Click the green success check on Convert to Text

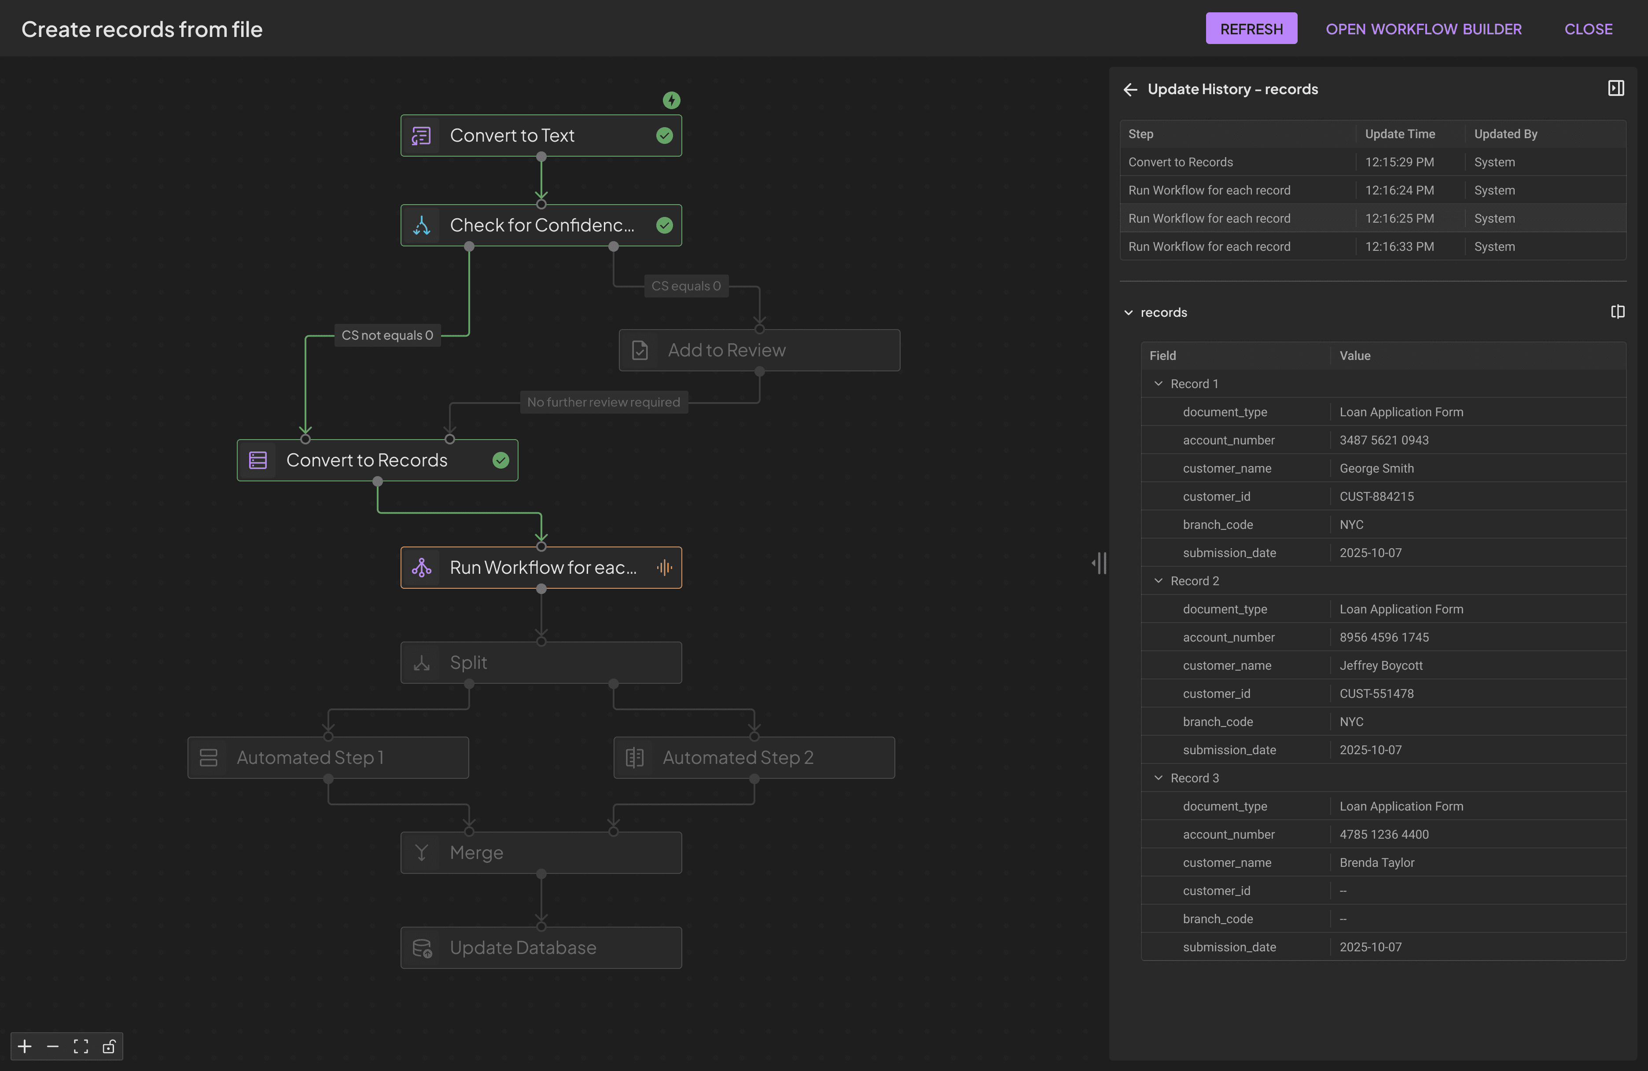(x=664, y=136)
